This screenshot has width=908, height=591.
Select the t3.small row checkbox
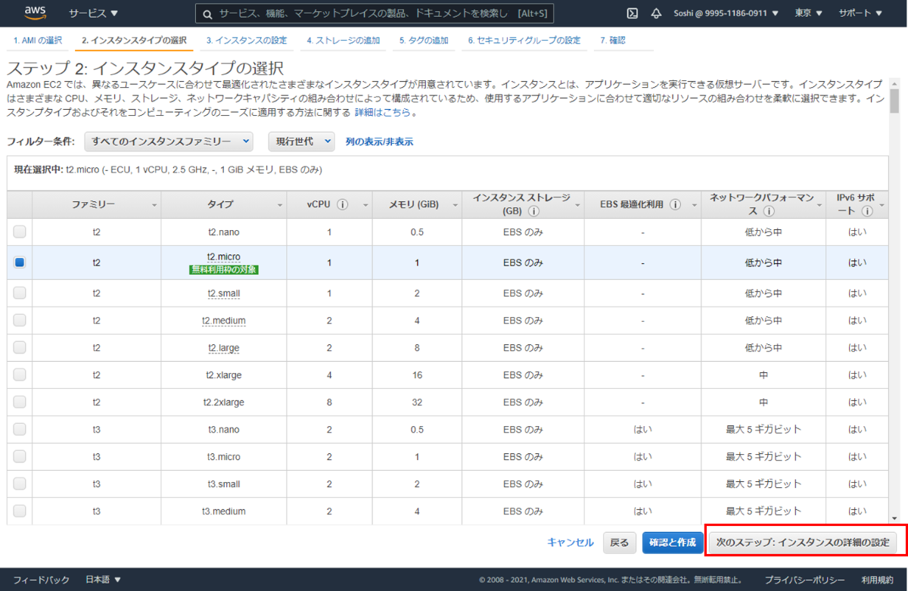pyautogui.click(x=20, y=484)
